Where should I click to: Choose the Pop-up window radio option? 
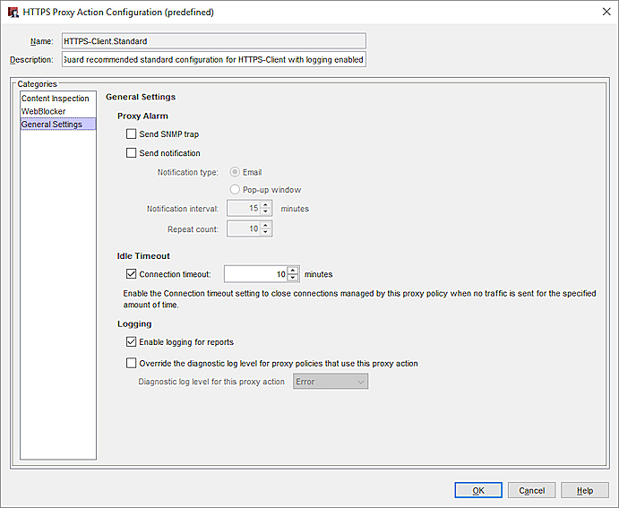[235, 190]
